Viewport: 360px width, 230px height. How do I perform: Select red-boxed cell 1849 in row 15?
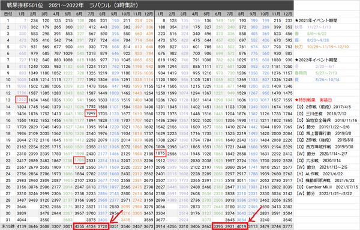[x=91, y=113]
